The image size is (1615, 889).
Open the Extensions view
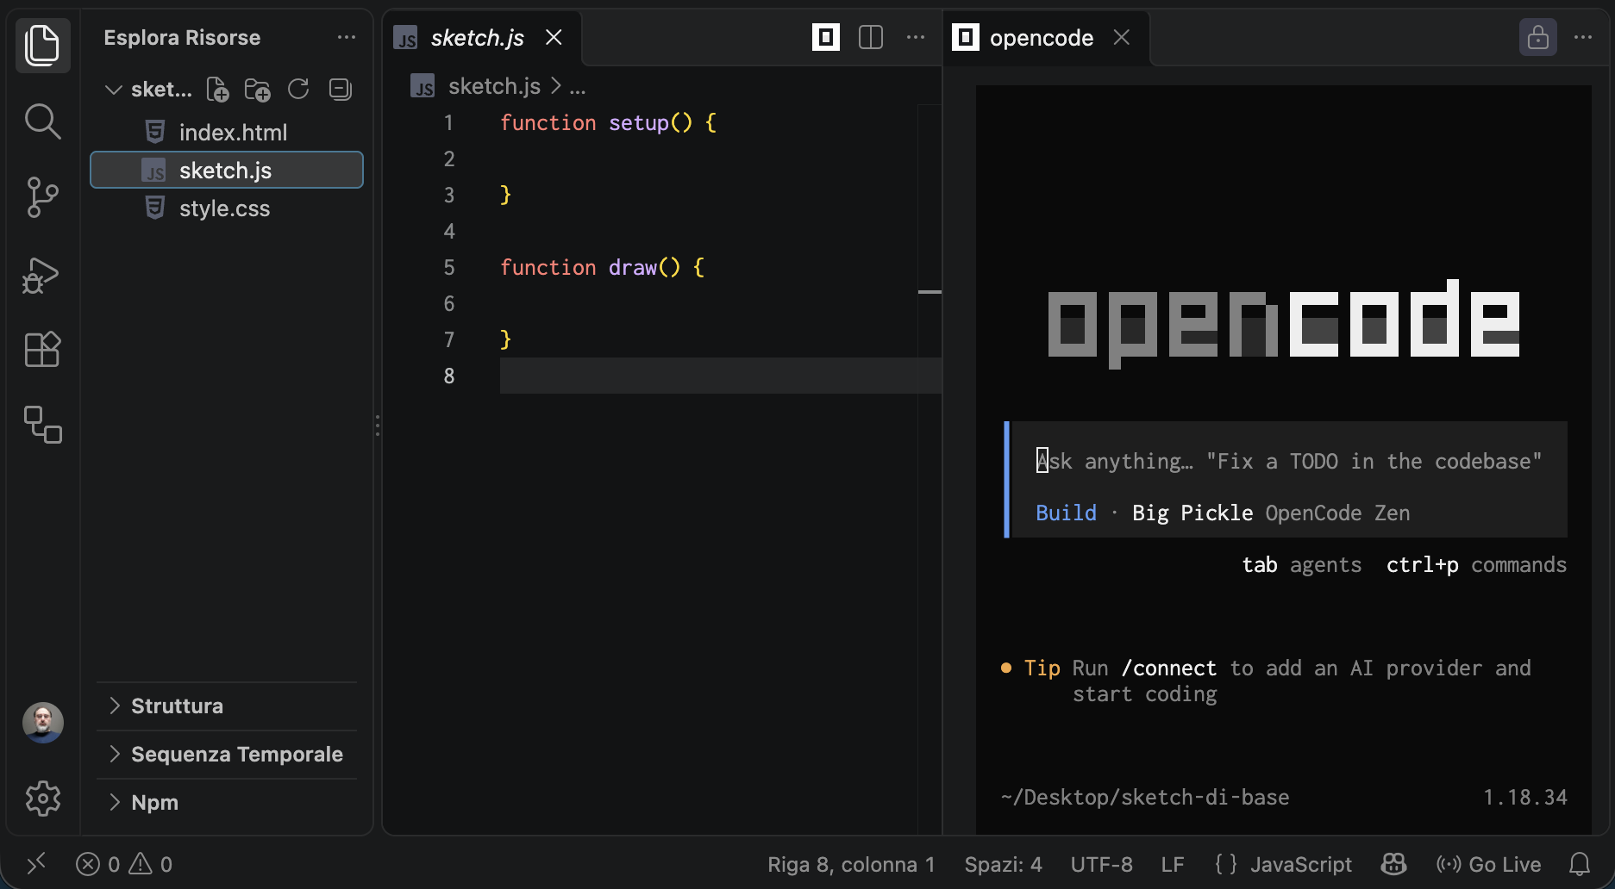(x=42, y=350)
